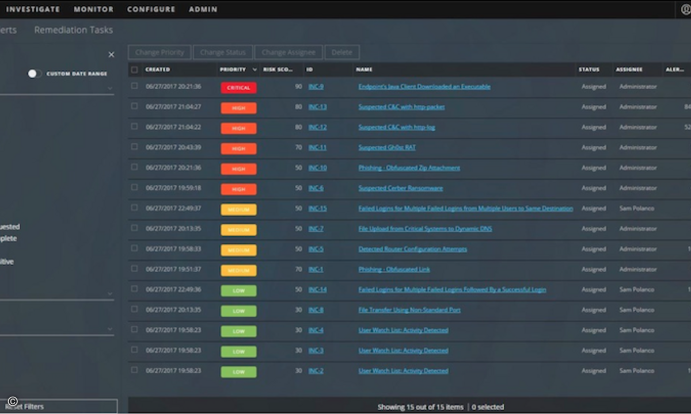The height and width of the screenshot is (414, 691).
Task: Click the Change Priority button
Action: tap(160, 52)
